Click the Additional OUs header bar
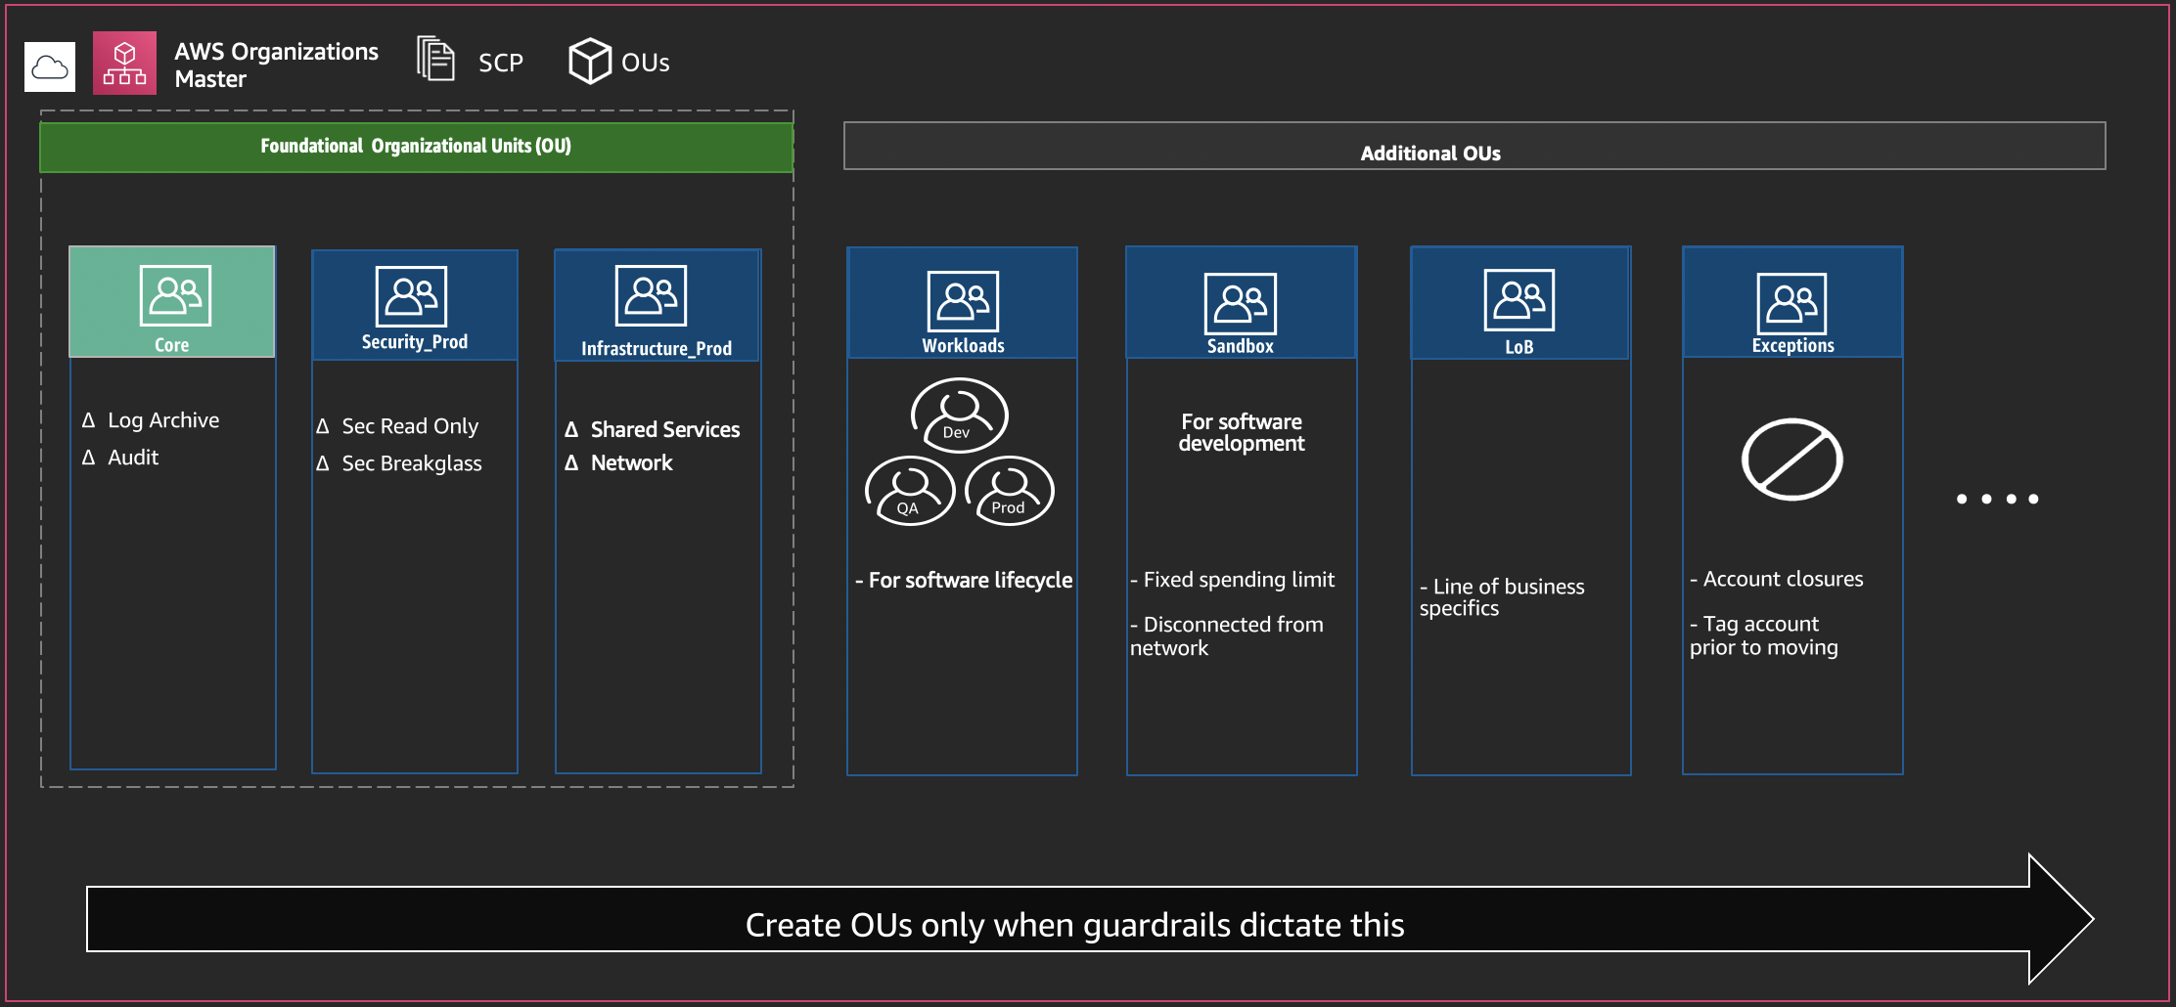 [x=1474, y=146]
